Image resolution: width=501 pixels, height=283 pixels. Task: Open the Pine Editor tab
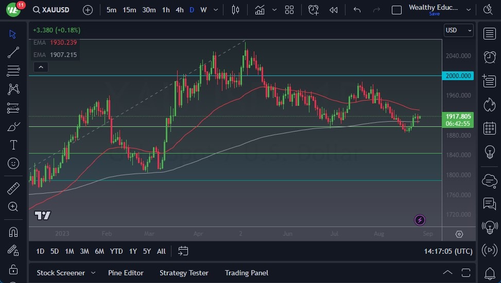click(126, 273)
